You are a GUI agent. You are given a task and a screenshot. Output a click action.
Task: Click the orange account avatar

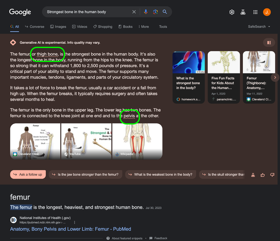click(x=267, y=12)
